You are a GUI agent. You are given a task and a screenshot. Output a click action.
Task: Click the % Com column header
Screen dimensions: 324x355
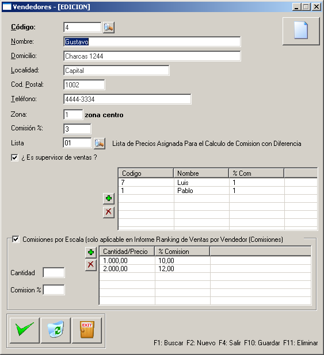coord(256,173)
